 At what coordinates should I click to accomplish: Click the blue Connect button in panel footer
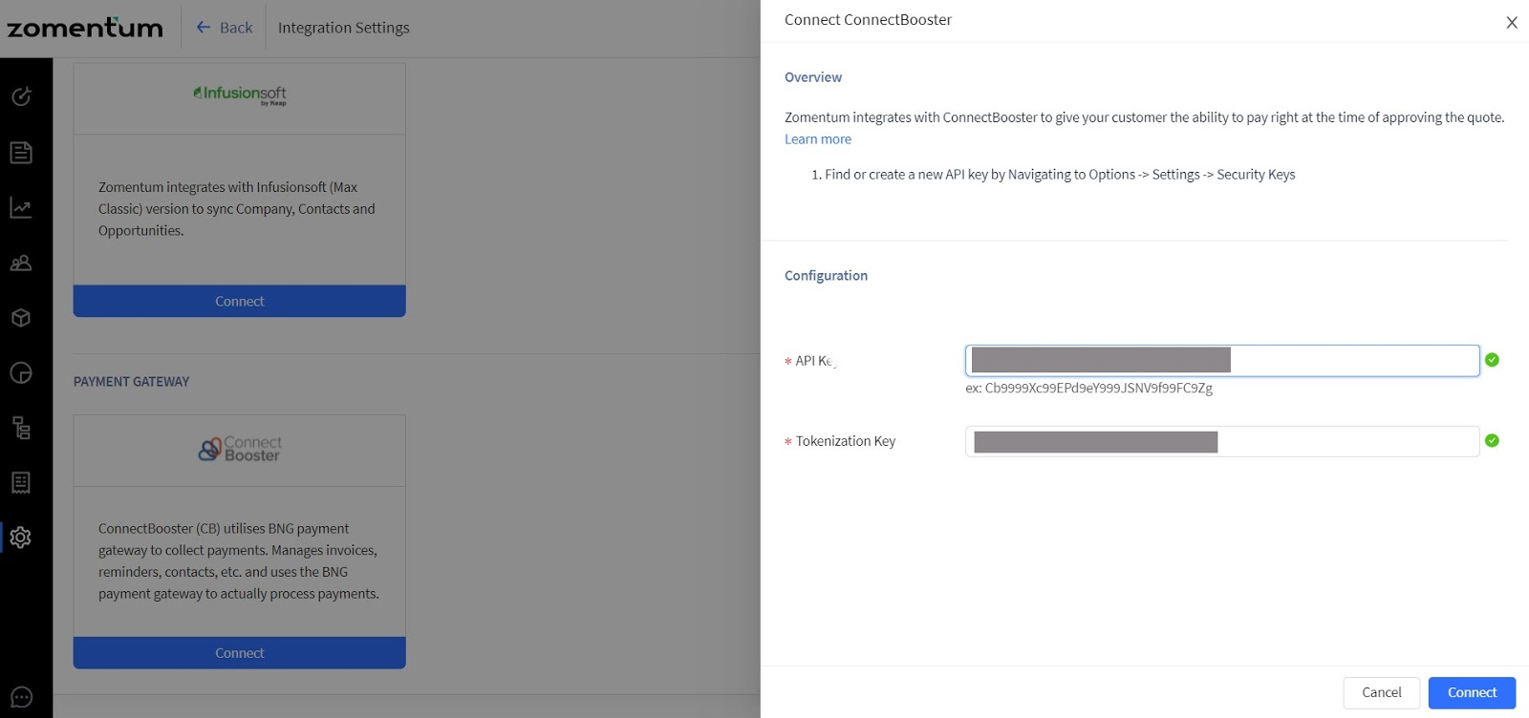[1472, 692]
